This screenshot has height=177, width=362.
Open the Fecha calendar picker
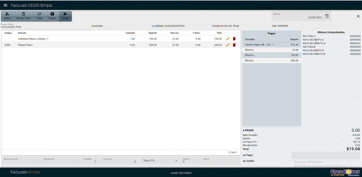[327, 16]
